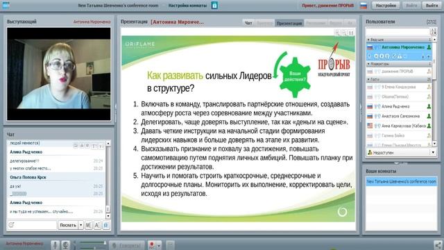Click the emoticon icon in chat input
444x250 pixels.
(11, 225)
